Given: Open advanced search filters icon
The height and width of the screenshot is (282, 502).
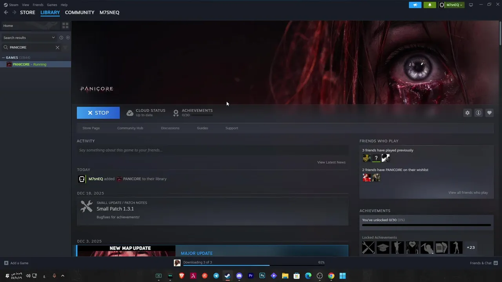Looking at the screenshot, I should pyautogui.click(x=65, y=47).
